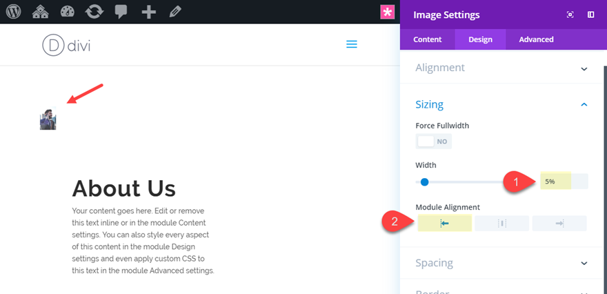Snap Image Settings panel to sidebar

[x=591, y=14]
